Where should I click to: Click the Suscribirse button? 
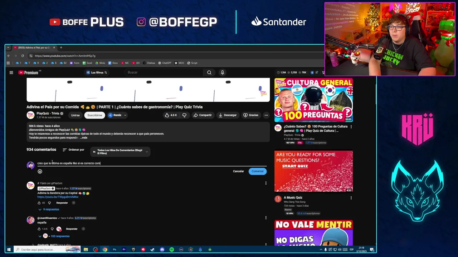tap(95, 115)
